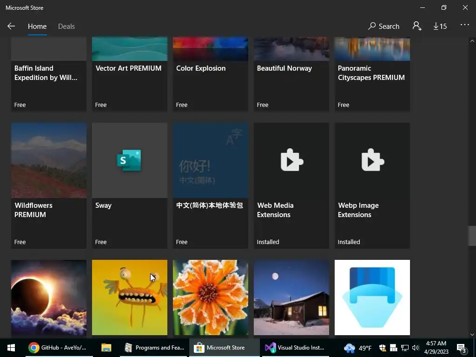The height and width of the screenshot is (357, 476).
Task: Click the white square tray icon
Action: (x=394, y=348)
